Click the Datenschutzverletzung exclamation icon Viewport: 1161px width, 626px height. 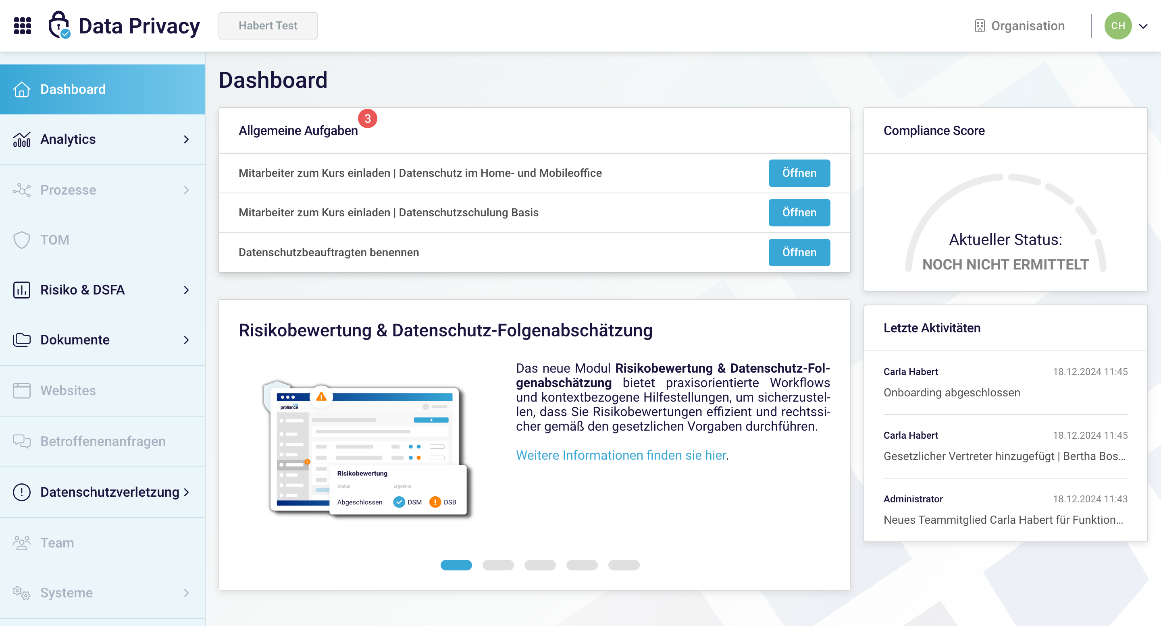[22, 492]
